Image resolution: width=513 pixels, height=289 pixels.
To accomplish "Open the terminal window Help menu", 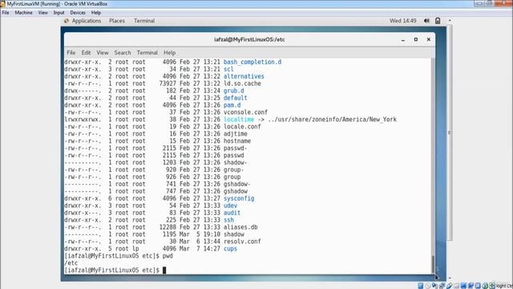I will tap(169, 52).
